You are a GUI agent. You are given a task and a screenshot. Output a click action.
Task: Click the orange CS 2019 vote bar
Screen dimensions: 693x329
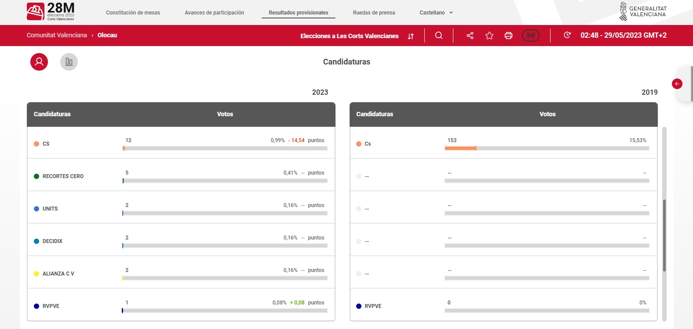(x=460, y=148)
